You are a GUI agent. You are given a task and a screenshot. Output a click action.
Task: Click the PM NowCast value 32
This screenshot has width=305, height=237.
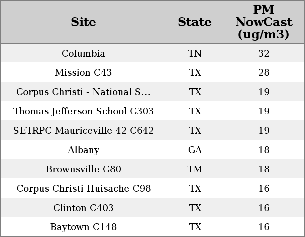264,53
